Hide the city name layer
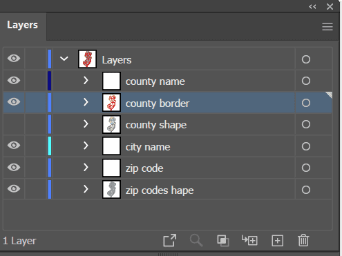The width and height of the screenshot is (342, 256). click(14, 145)
